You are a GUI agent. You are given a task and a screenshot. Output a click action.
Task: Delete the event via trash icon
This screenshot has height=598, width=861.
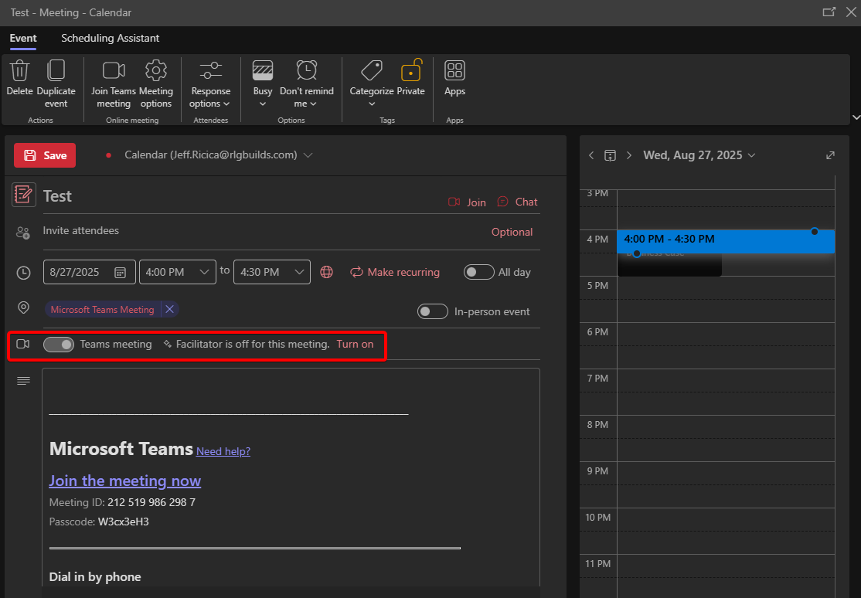20,79
